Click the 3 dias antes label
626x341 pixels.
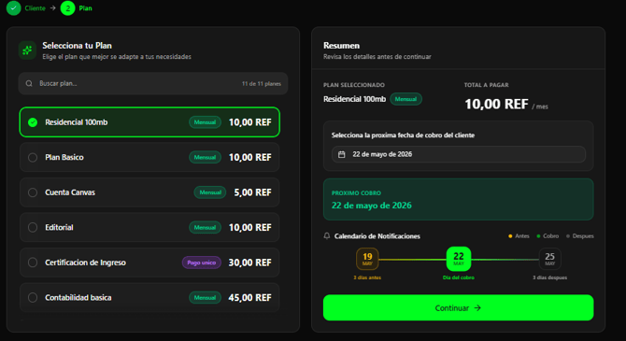(367, 277)
